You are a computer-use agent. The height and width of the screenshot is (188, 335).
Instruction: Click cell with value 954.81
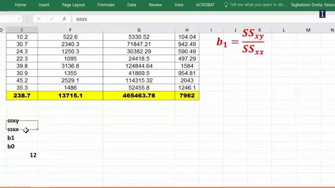pyautogui.click(x=187, y=73)
